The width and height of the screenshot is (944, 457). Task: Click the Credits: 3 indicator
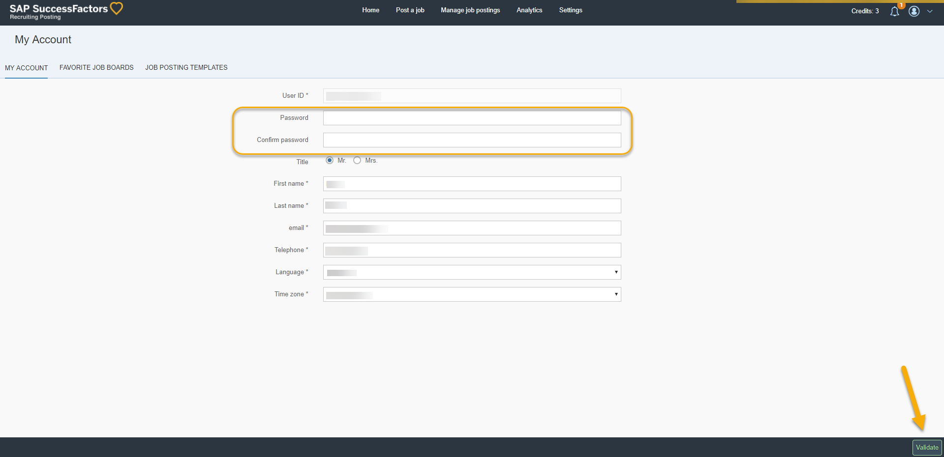tap(865, 11)
